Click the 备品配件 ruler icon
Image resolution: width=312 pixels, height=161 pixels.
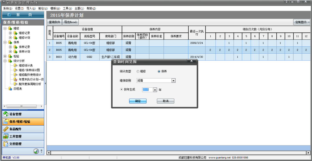point(5,129)
